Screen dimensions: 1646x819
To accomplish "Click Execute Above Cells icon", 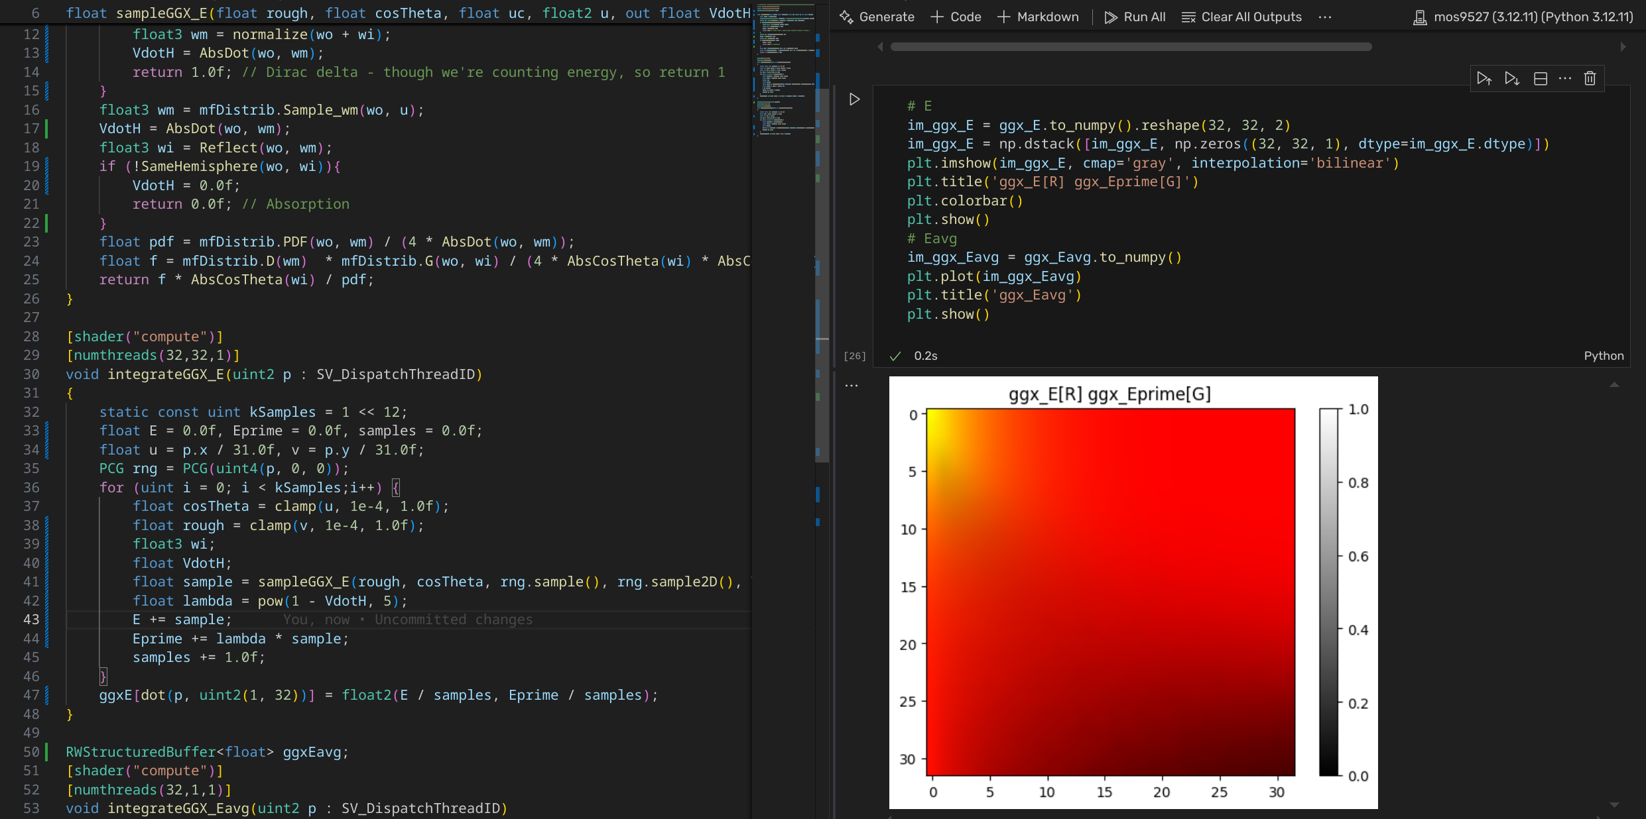I will [x=1484, y=79].
